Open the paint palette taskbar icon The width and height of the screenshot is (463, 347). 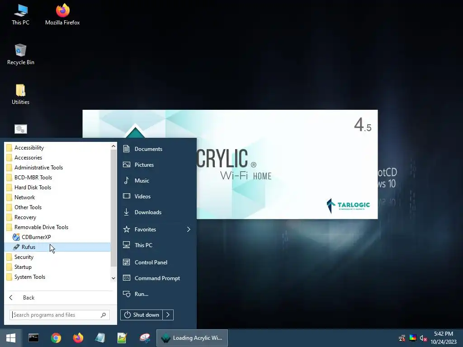click(x=145, y=338)
